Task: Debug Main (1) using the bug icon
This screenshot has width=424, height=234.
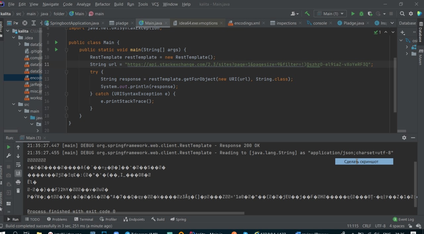Action: (x=361, y=14)
